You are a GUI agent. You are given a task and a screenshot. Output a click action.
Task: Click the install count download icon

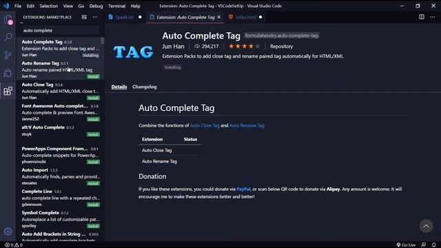coord(197,46)
